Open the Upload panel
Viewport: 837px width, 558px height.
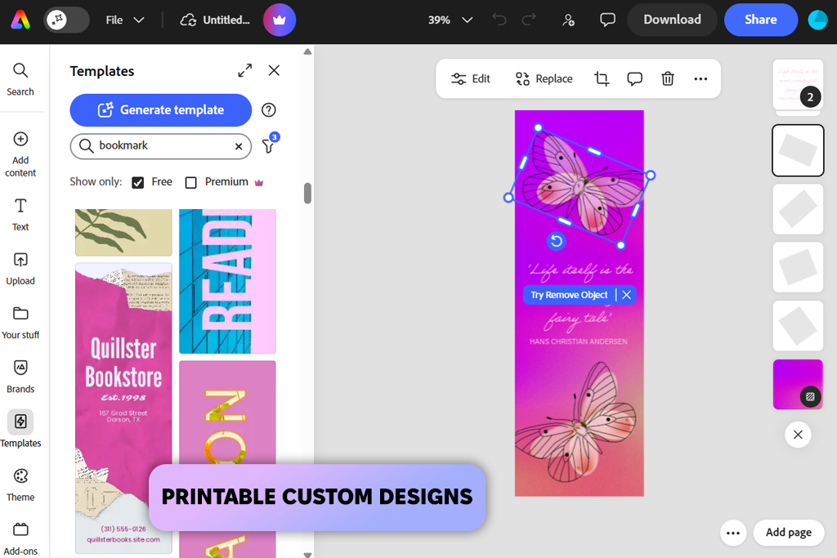click(20, 269)
